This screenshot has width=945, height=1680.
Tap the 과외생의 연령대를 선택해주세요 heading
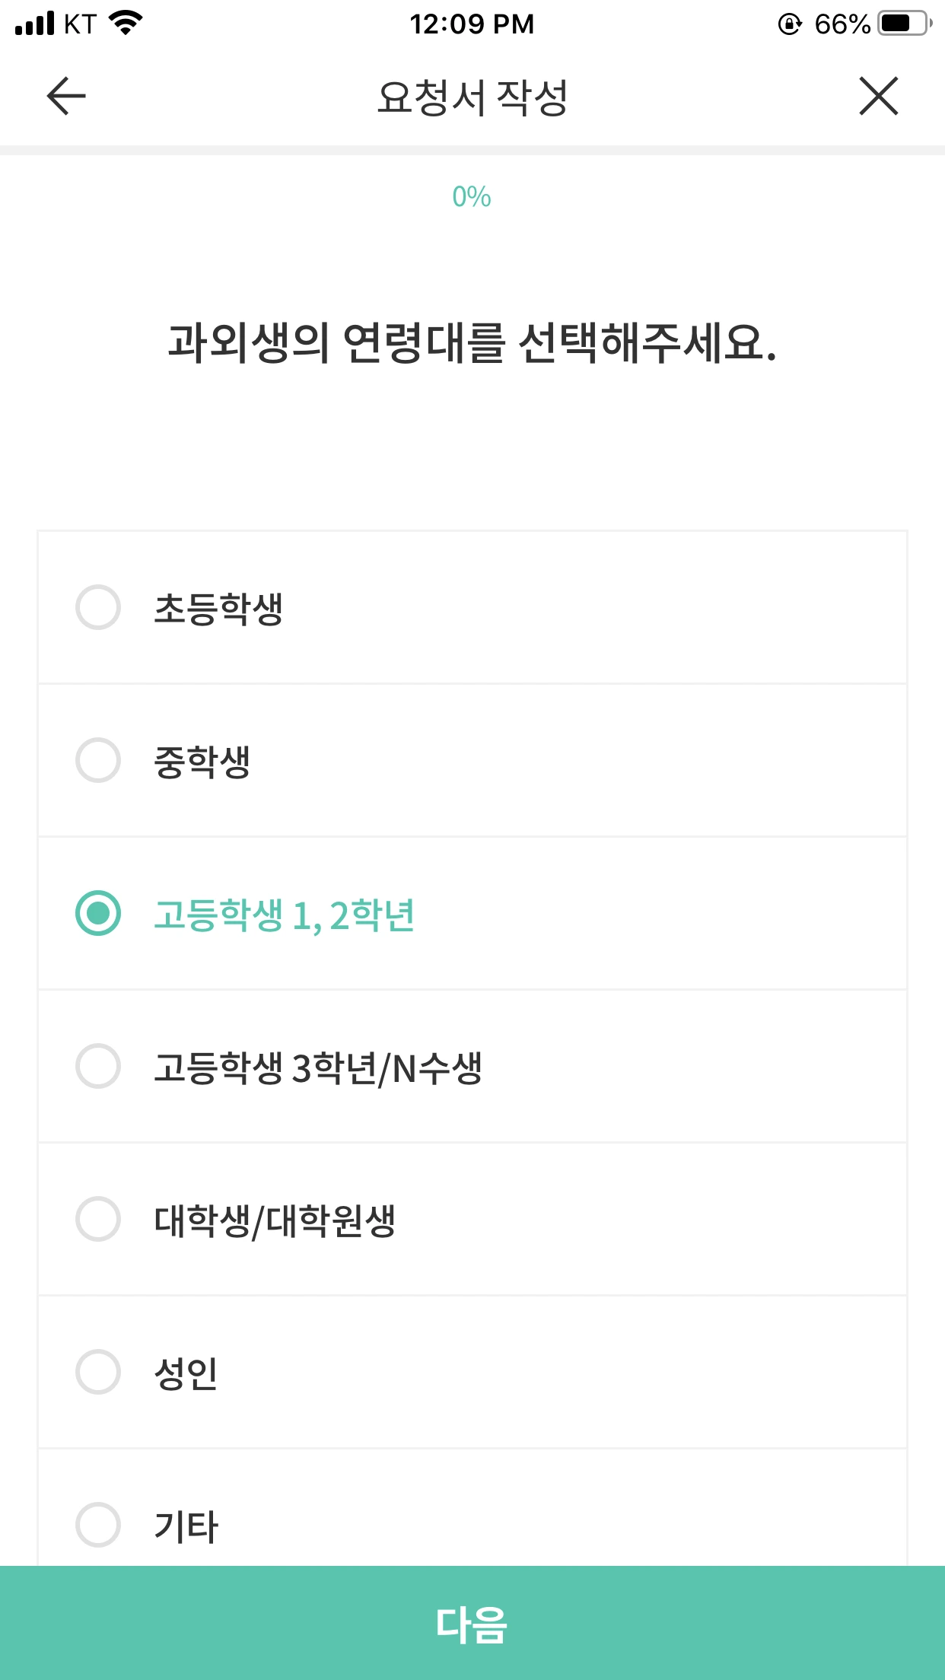[x=472, y=343]
